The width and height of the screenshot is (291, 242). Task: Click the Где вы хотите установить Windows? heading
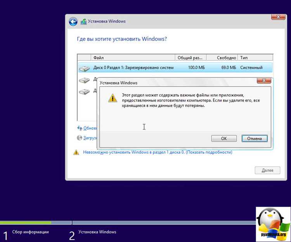(122, 39)
